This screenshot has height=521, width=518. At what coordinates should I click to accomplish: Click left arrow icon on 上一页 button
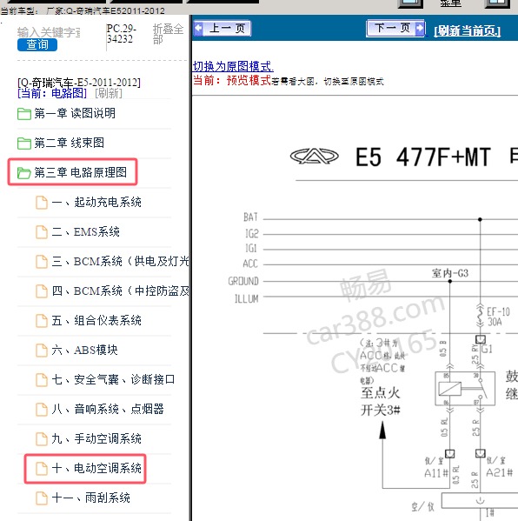point(198,28)
